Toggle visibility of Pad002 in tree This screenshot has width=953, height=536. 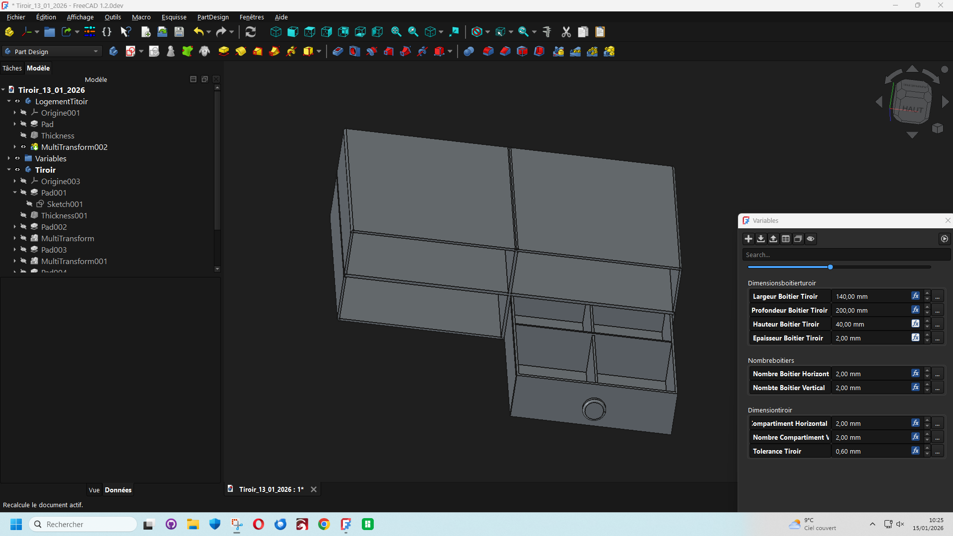pos(23,227)
